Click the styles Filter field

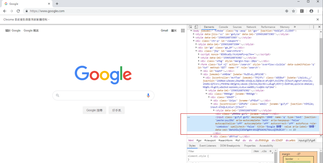click(x=220, y=151)
